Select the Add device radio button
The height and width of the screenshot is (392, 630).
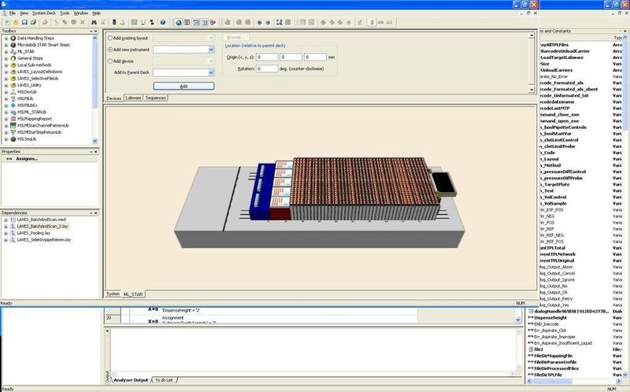pyautogui.click(x=110, y=61)
